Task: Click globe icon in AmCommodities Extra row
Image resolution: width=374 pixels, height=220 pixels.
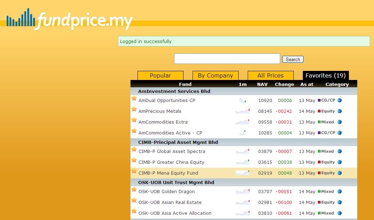Action: click(x=339, y=122)
